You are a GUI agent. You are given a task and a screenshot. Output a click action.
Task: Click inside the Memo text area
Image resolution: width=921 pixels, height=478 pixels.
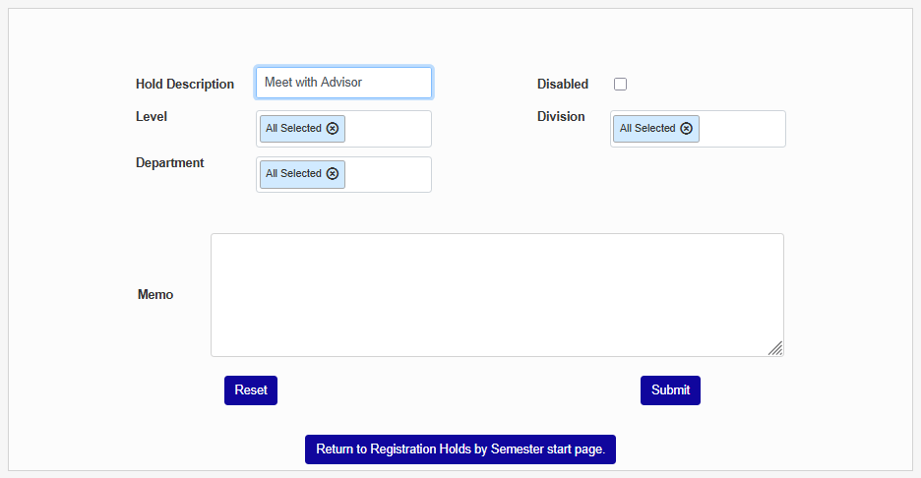[x=497, y=295]
